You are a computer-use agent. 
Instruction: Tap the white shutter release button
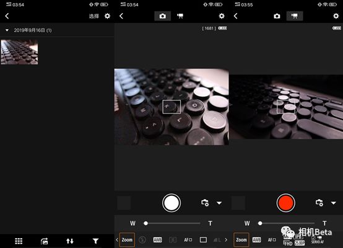tap(171, 203)
